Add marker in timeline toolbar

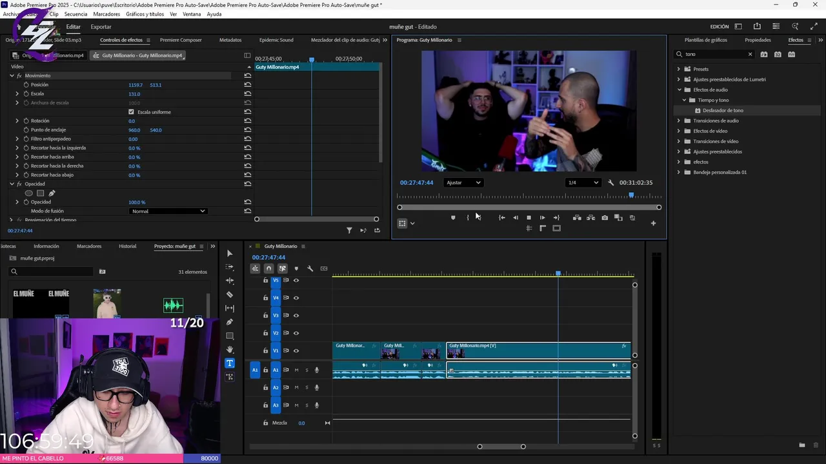296,269
